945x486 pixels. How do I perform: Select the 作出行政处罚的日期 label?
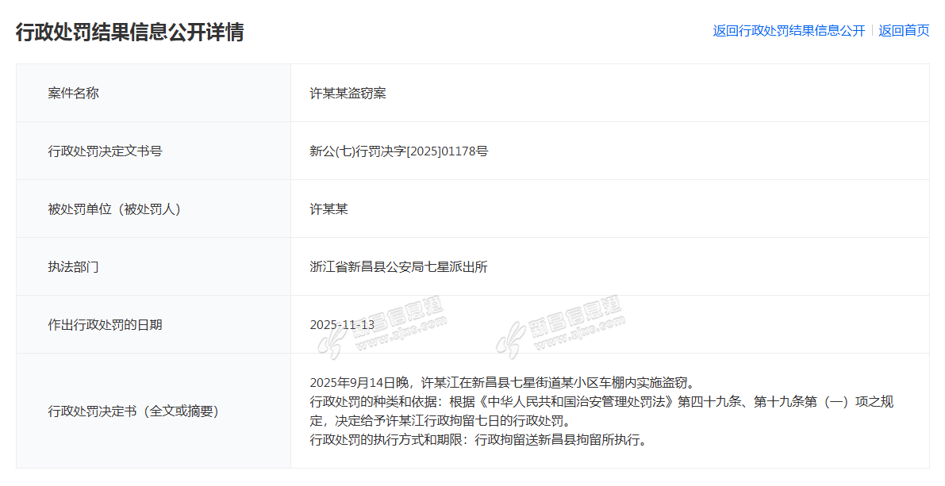pos(105,325)
